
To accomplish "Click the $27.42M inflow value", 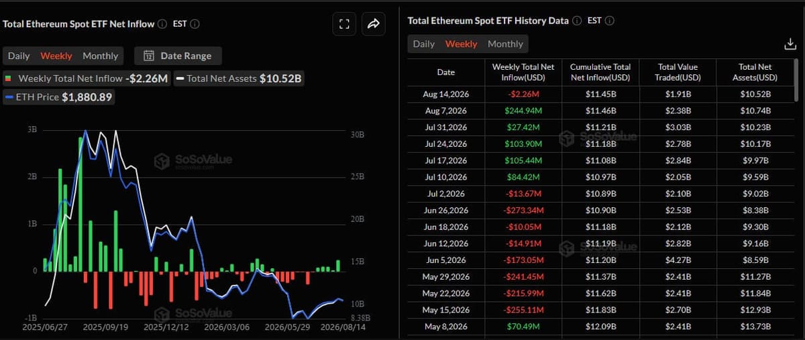I will click(523, 127).
